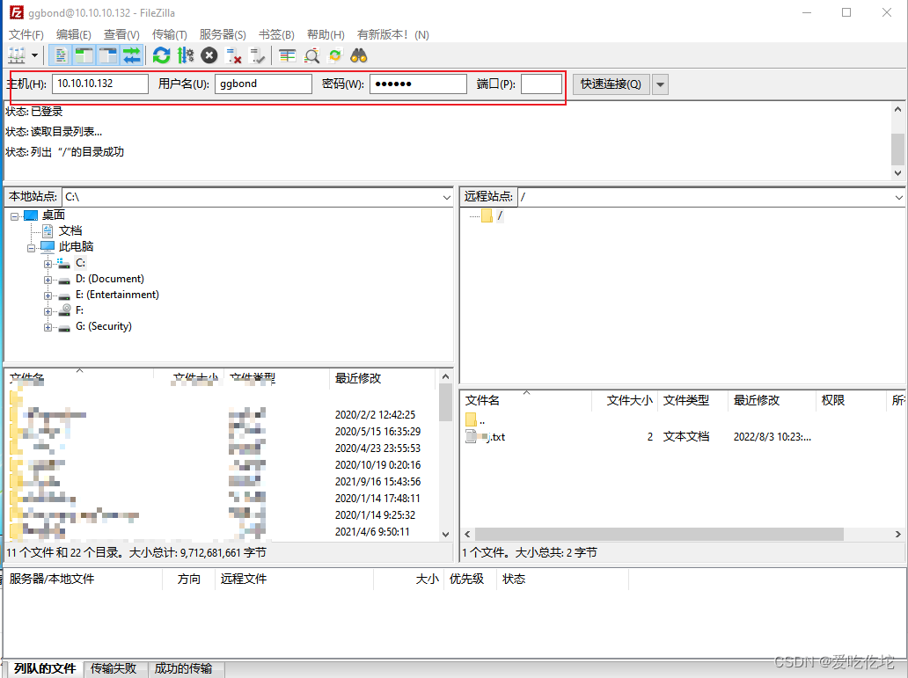This screenshot has width=908, height=678.
Task: Toggle processing of the transfer queue
Action: tap(186, 55)
